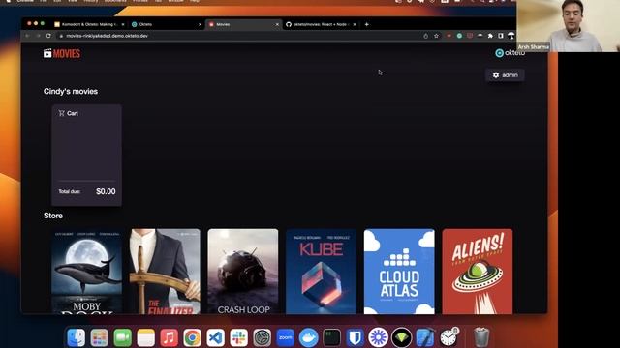Viewport: 620px width, 348px height.
Task: Open a new browser tab
Action: click(366, 24)
